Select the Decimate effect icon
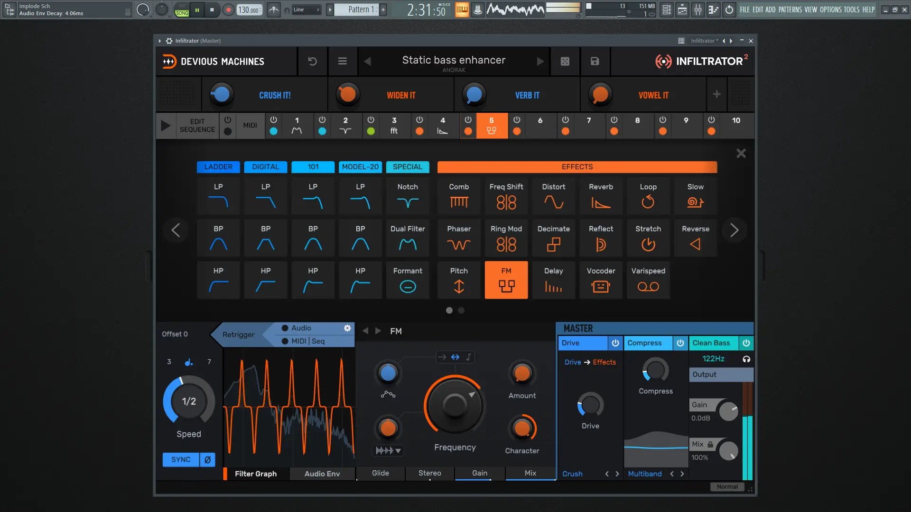Screen dimensions: 911x512 click(x=553, y=244)
